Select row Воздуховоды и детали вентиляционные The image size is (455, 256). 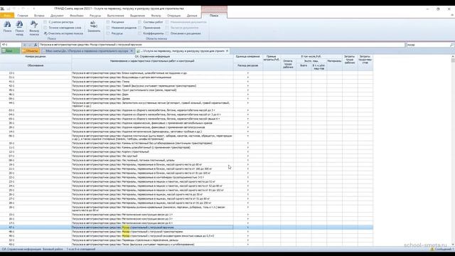pyautogui.click(x=186, y=78)
